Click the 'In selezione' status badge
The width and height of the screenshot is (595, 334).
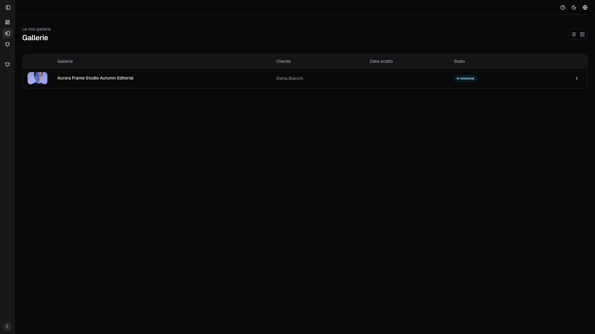click(465, 79)
